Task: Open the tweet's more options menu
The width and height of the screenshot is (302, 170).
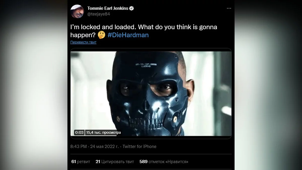Action: [229, 8]
